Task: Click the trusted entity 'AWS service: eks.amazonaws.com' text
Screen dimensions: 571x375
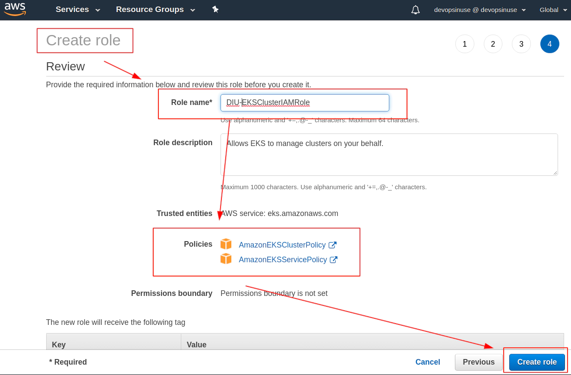Action: [279, 213]
